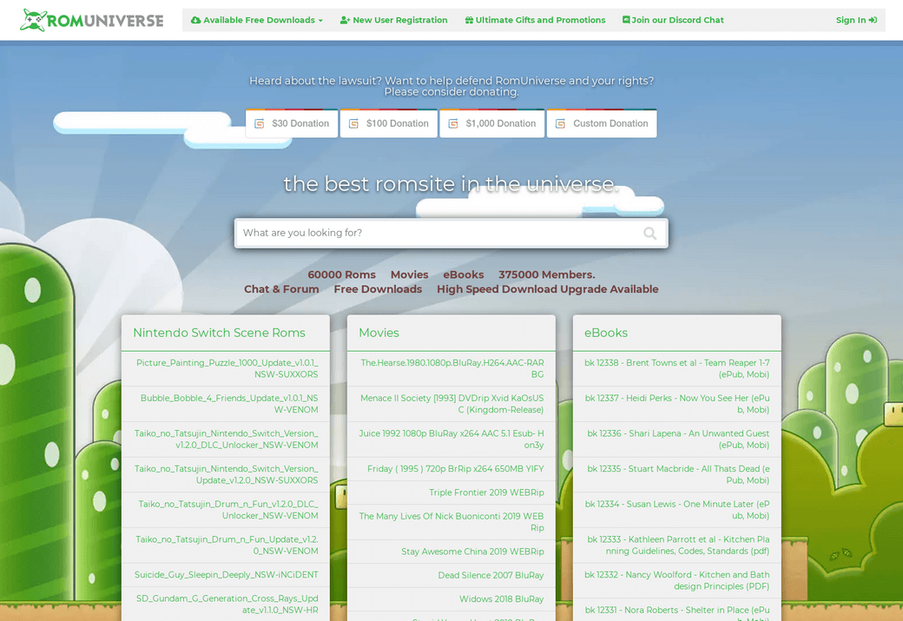Screen dimensions: 903x621
Task: Open the eBooks panel heading
Action: point(606,333)
